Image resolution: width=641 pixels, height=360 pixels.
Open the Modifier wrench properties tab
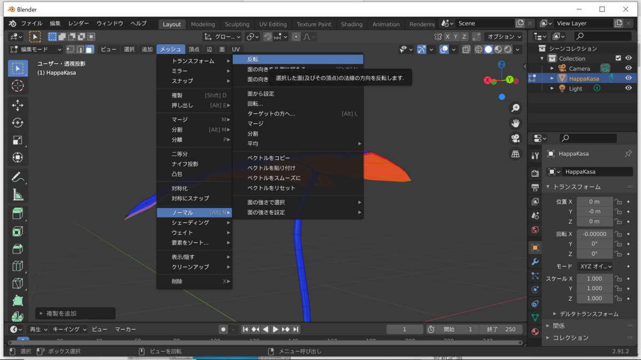tap(535, 262)
